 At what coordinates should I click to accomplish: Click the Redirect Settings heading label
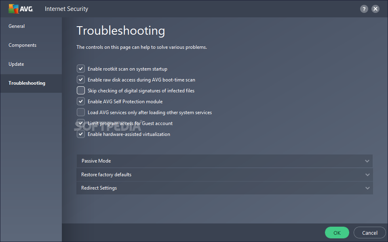tap(99, 188)
